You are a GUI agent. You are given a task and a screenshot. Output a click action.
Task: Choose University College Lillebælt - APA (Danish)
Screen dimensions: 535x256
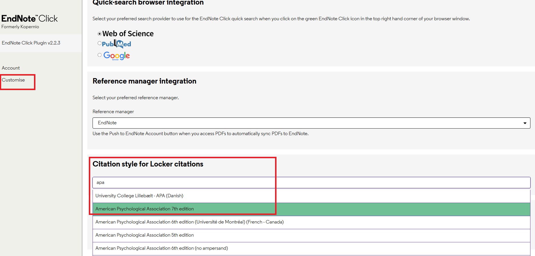(x=139, y=196)
